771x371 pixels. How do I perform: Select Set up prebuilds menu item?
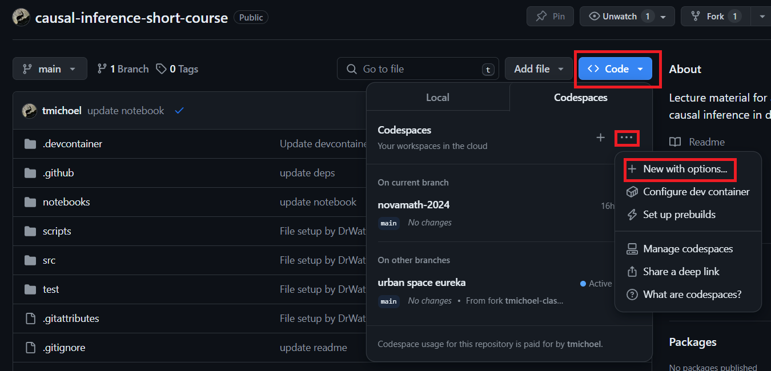(x=688, y=215)
